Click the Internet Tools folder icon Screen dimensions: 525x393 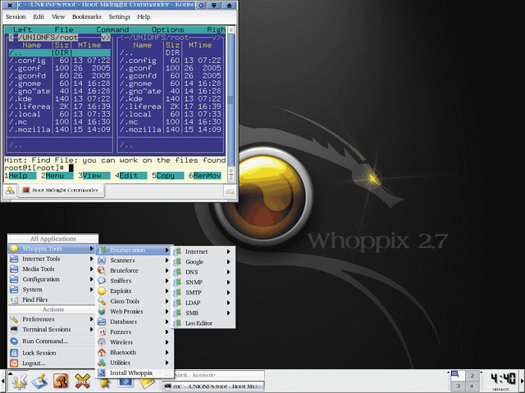(x=14, y=259)
